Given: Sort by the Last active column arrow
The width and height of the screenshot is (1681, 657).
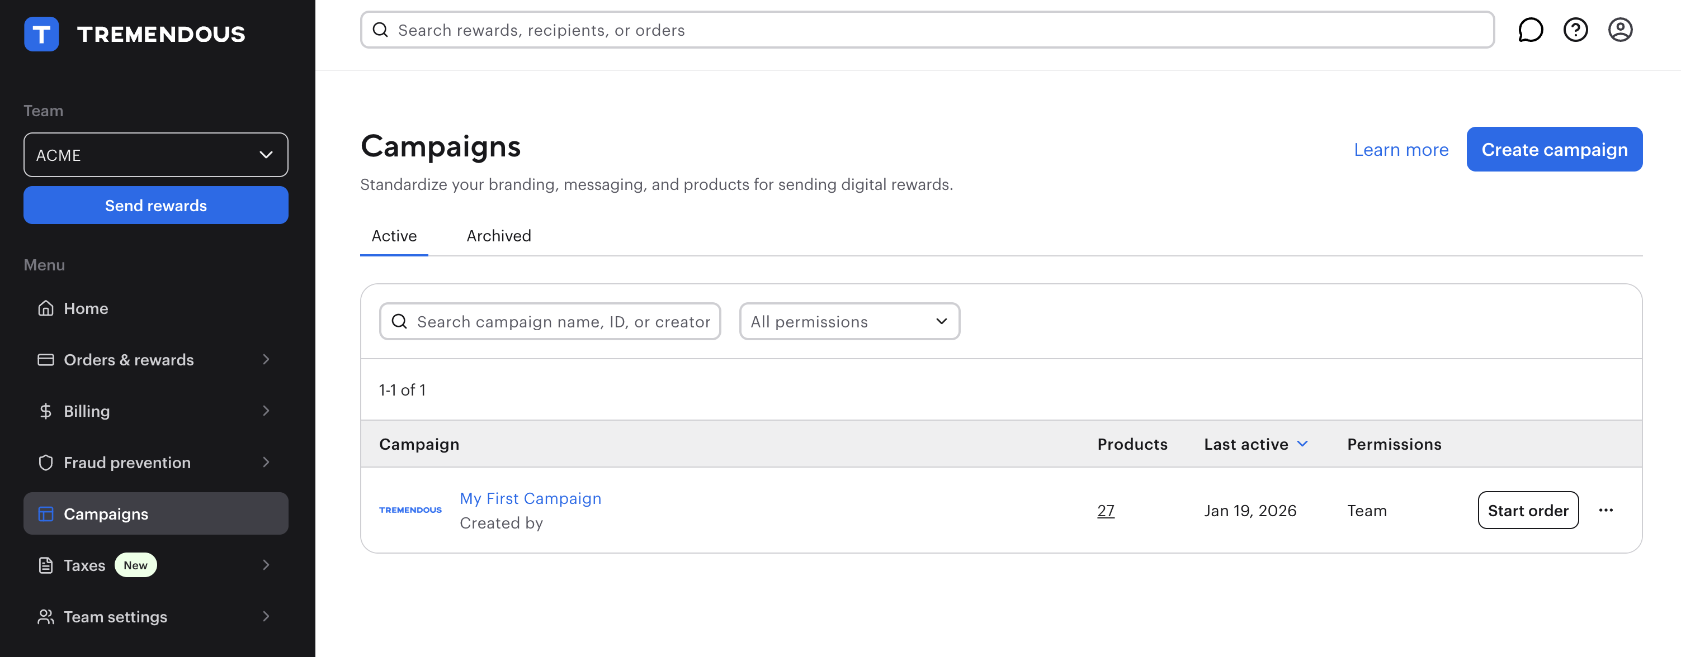Looking at the screenshot, I should click(1302, 444).
